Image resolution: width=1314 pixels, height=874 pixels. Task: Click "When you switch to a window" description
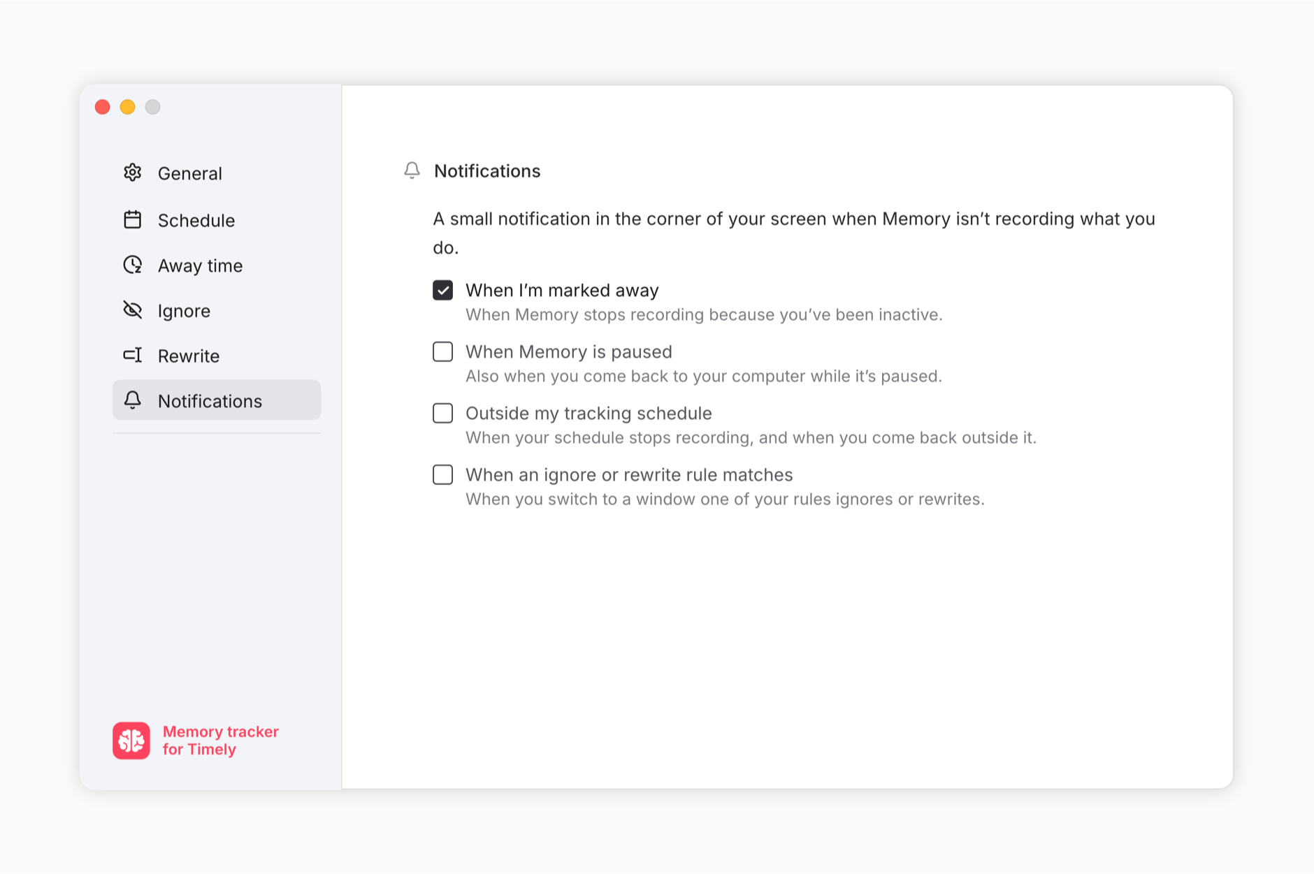tap(725, 499)
